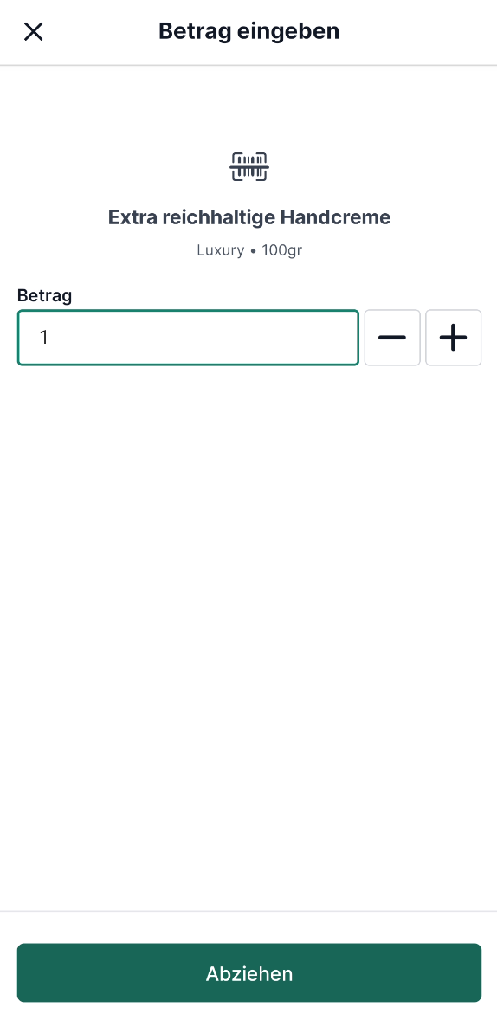Open the product barcode icon above name
This screenshot has width=497, height=1020.
(x=249, y=166)
